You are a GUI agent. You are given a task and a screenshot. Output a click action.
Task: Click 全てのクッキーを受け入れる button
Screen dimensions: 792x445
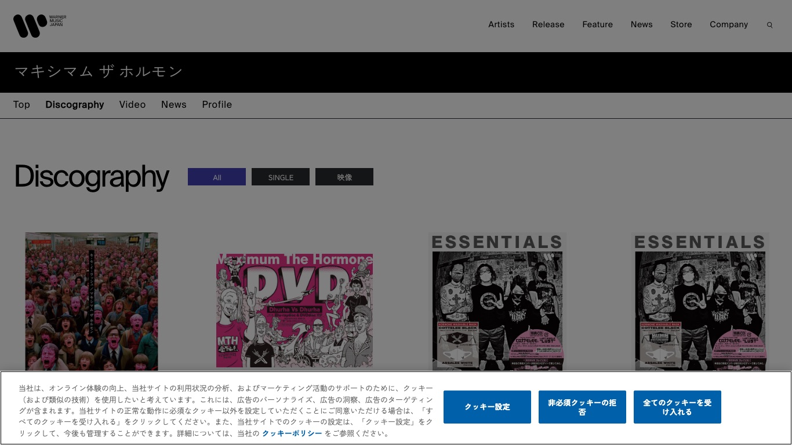(677, 407)
